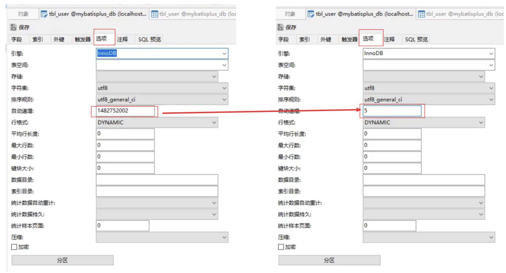The image size is (506, 273).
Task: Open 压缩 dropdown in right panel
Action: point(429,237)
